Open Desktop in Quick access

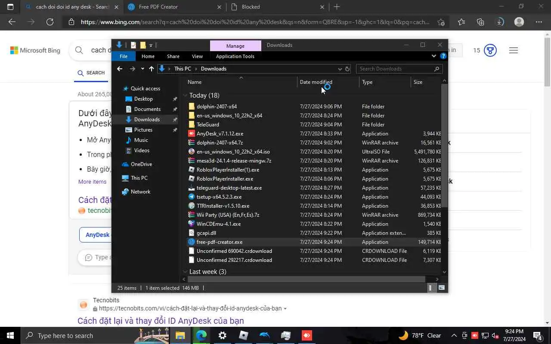143,99
